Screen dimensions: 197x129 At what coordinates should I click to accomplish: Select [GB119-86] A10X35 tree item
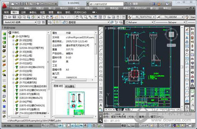pos(32,67)
